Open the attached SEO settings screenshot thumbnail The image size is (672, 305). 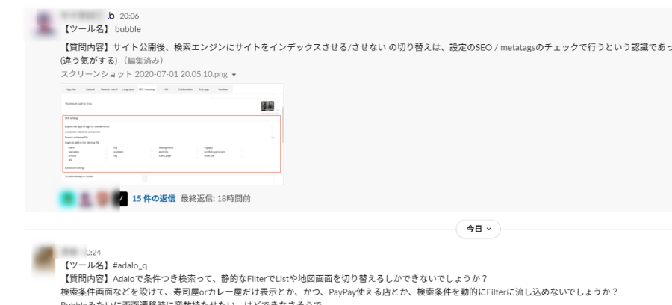[x=172, y=134]
